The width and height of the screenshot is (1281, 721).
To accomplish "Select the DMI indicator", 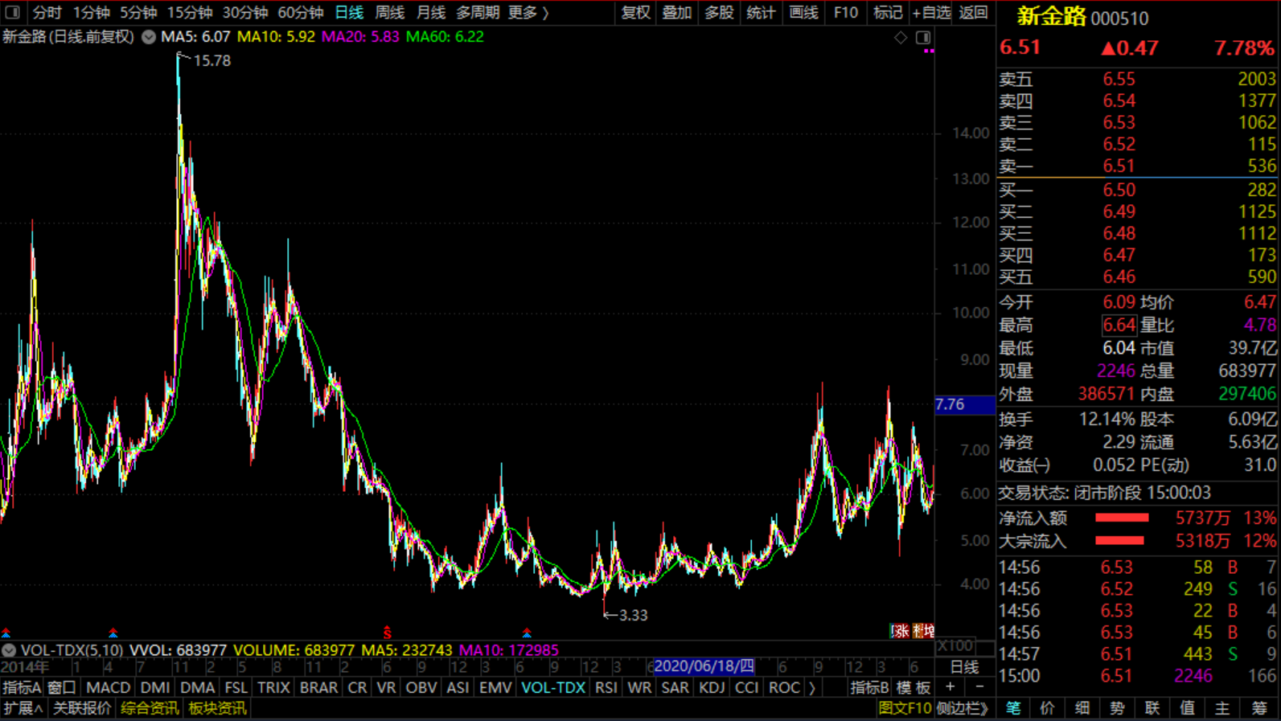I will (155, 687).
